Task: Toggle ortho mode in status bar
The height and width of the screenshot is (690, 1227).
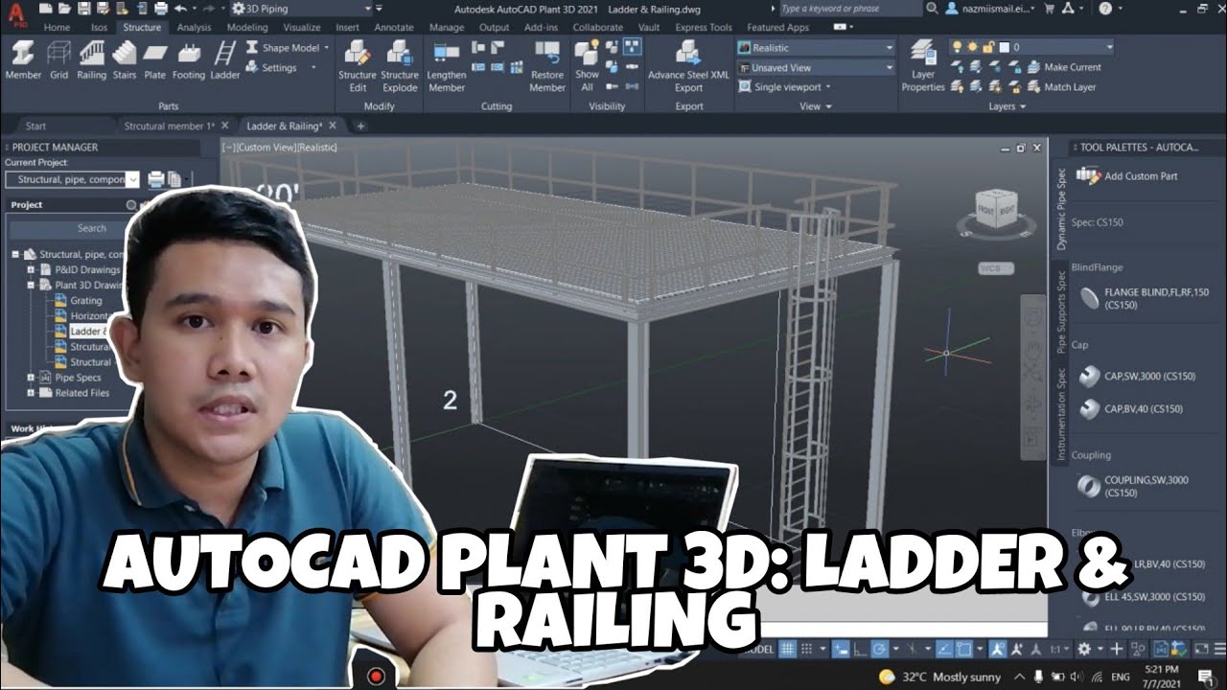Action: (862, 649)
